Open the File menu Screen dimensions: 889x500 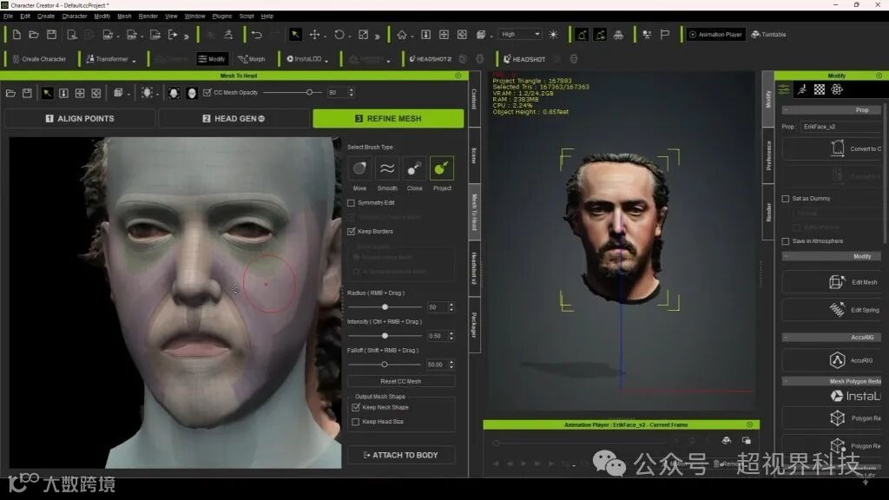tap(8, 16)
